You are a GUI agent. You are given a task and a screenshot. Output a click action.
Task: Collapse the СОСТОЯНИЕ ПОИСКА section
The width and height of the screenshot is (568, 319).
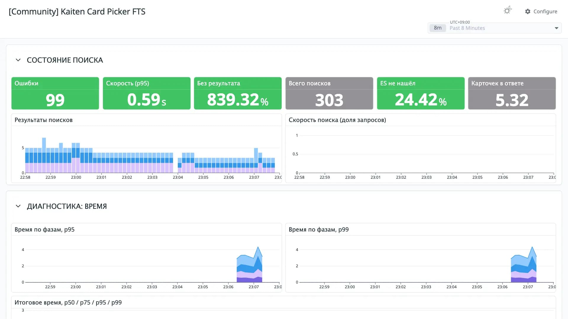(x=18, y=60)
